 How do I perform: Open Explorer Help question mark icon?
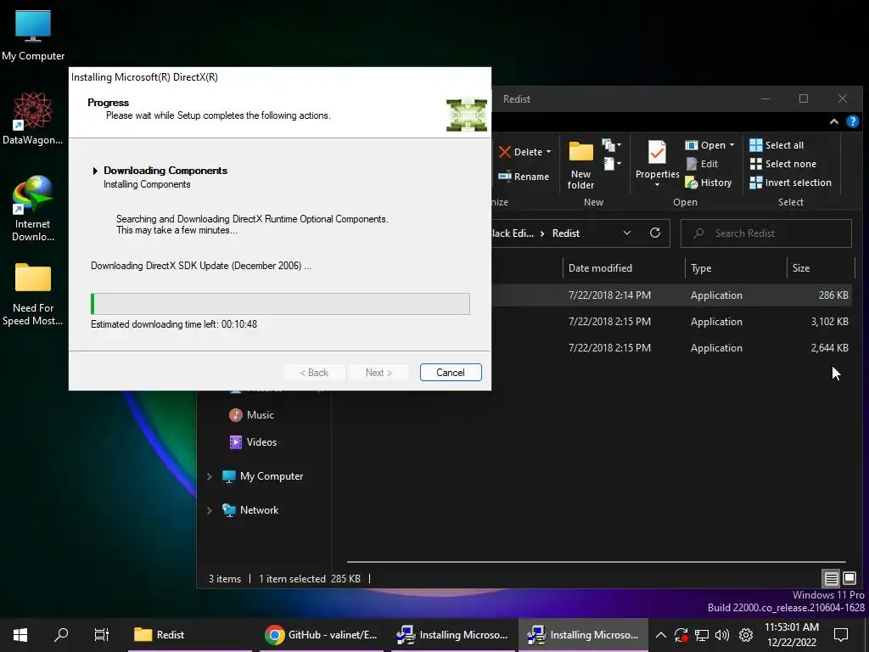click(852, 121)
